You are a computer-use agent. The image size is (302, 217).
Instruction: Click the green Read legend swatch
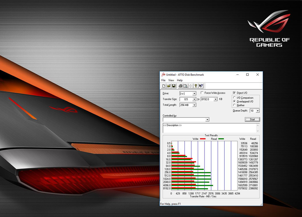[221, 139]
